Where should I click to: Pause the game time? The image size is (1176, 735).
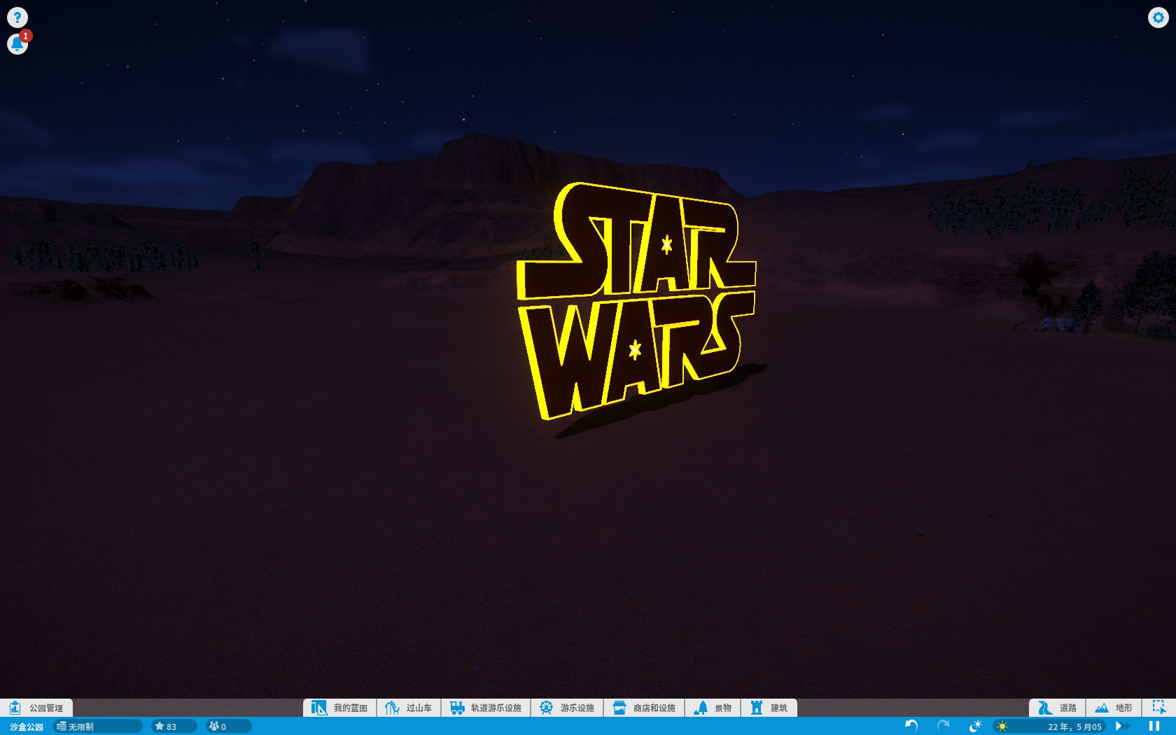tap(1154, 726)
